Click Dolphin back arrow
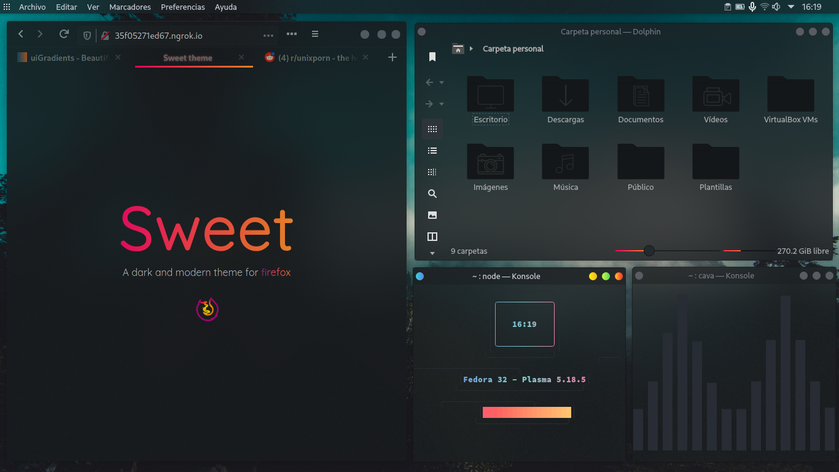This screenshot has width=839, height=472. [429, 82]
